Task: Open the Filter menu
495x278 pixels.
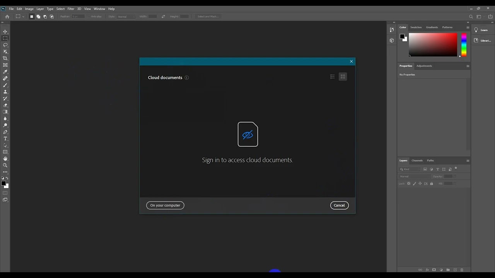Action: 71,9
